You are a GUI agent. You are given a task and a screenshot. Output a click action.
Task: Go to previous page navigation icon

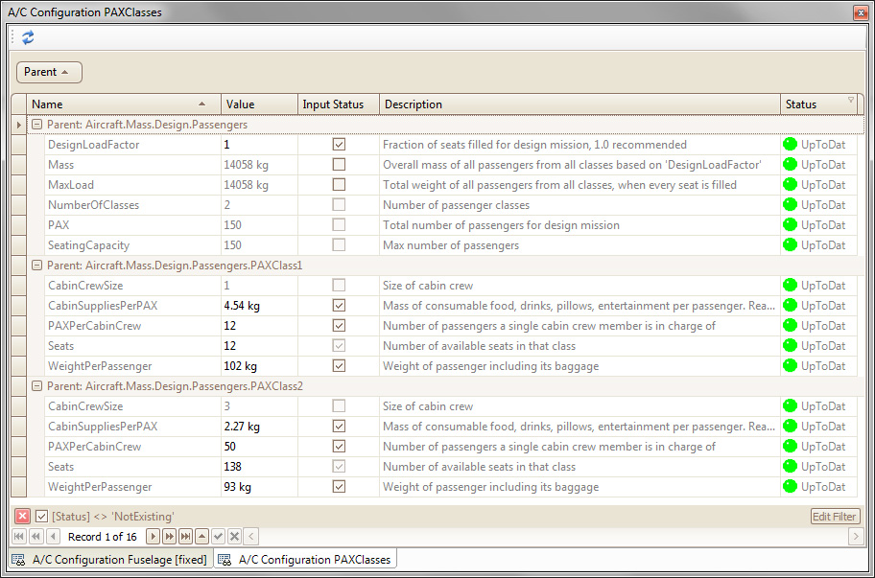35,536
